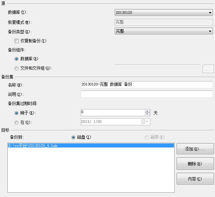Viewport: 215px width, 197px height.
Task: Open the 备份类型 dropdown set to 完整
Action: coord(164,31)
